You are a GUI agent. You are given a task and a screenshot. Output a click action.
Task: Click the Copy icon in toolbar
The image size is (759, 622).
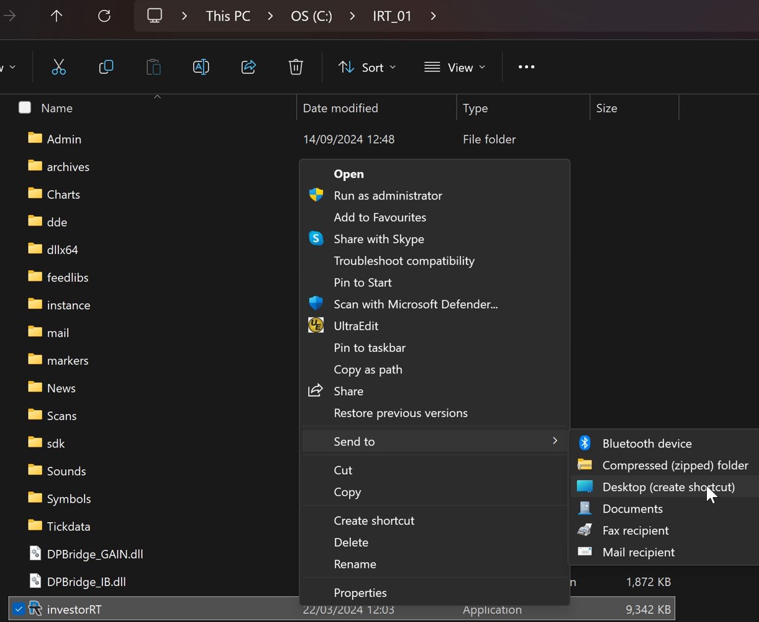(106, 67)
